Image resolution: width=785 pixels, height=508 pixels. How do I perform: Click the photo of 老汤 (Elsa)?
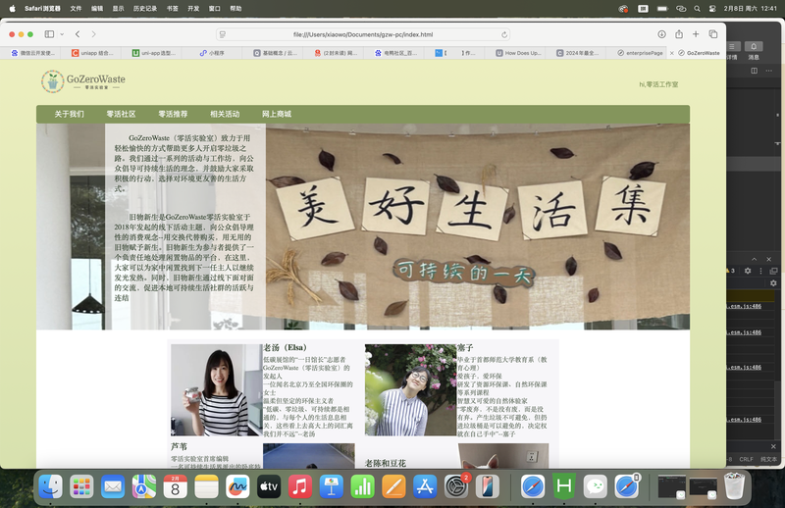216,389
